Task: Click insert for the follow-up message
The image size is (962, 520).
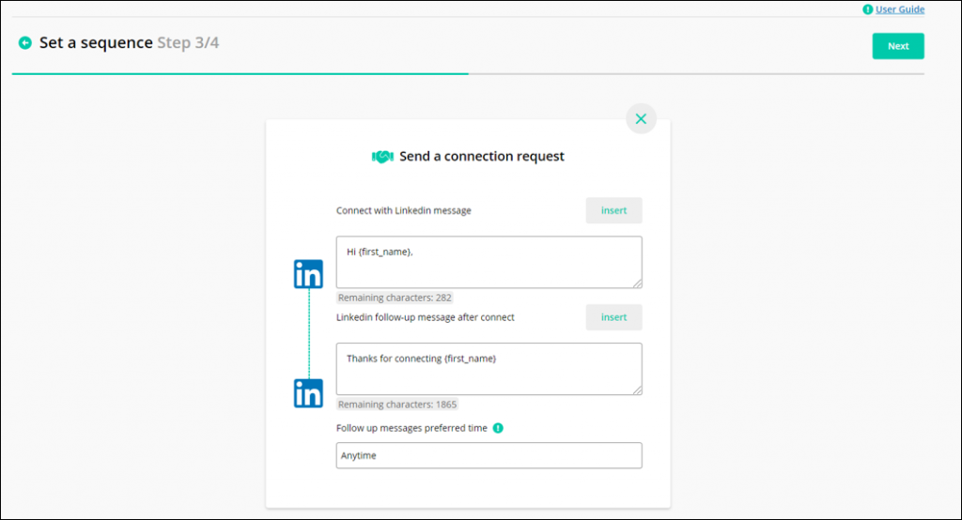Action: [x=614, y=317]
